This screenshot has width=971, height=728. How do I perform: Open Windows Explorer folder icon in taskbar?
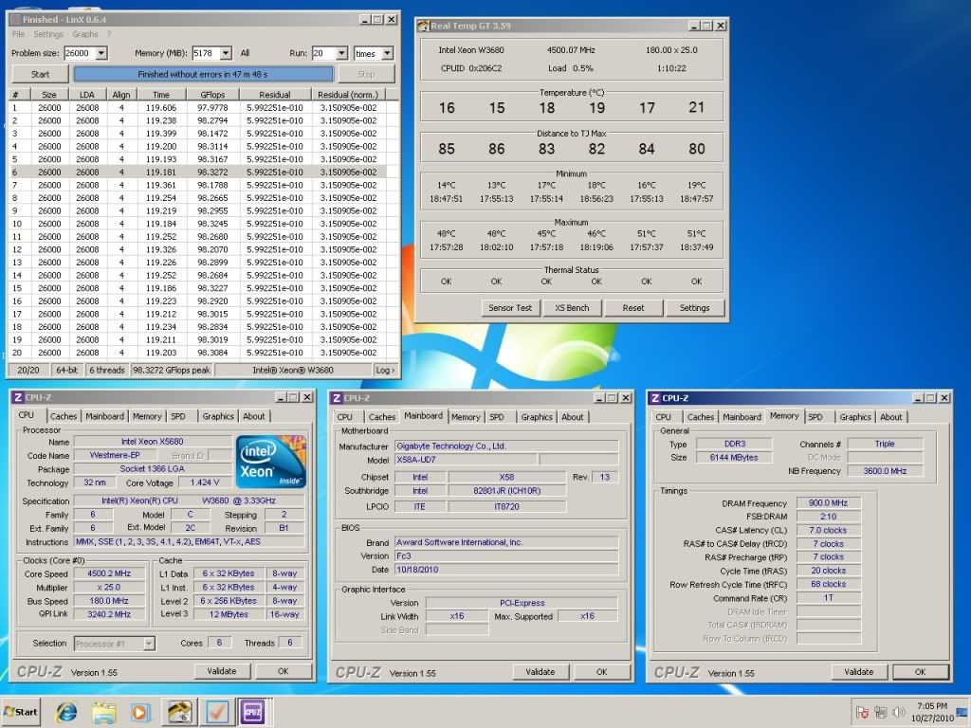click(x=104, y=712)
